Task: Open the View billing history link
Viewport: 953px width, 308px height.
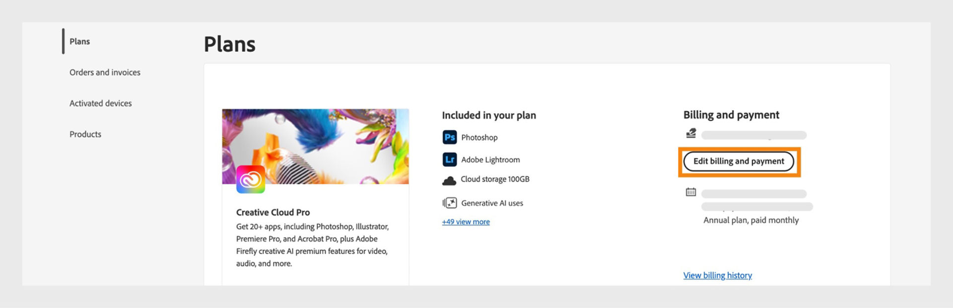Action: click(x=717, y=275)
